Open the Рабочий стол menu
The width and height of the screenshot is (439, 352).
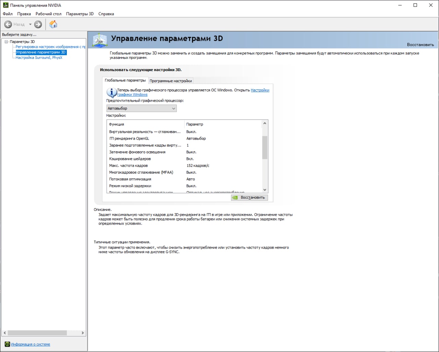click(48, 14)
